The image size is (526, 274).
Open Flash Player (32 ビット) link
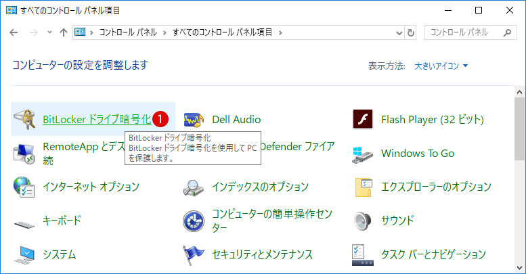point(433,119)
